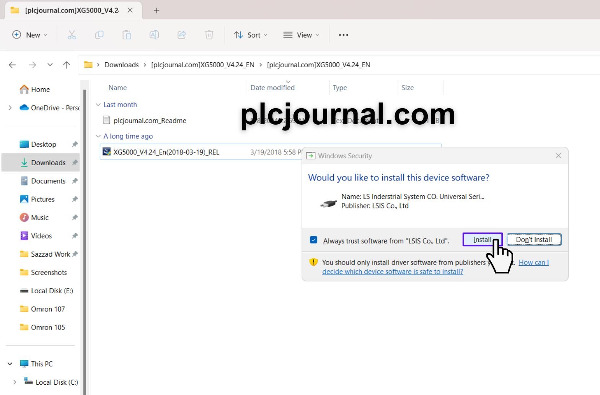Click the Install button
The width and height of the screenshot is (600, 395).
click(x=482, y=240)
